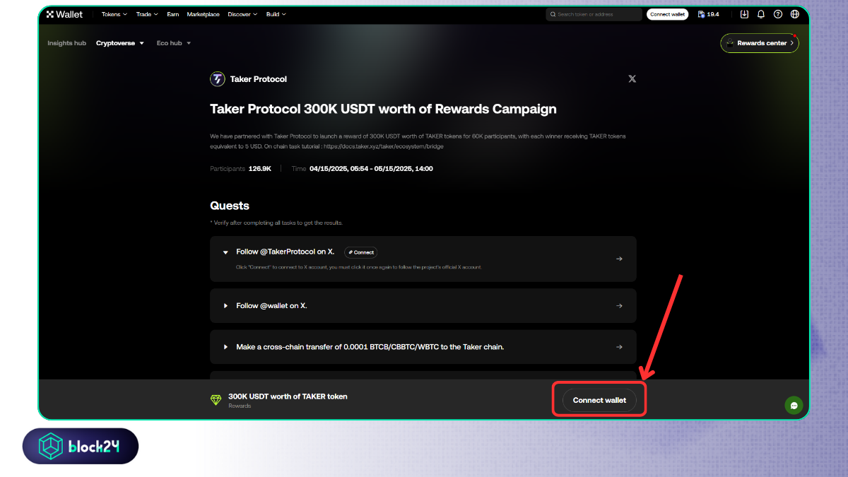The image size is (848, 477).
Task: Click the block24 logo
Action: point(81,446)
